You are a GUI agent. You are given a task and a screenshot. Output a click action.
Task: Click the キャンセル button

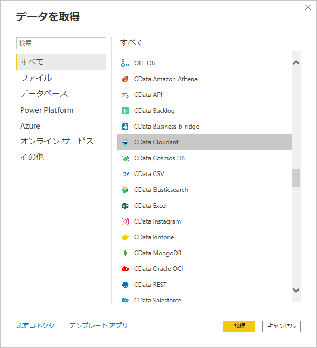[x=281, y=326]
